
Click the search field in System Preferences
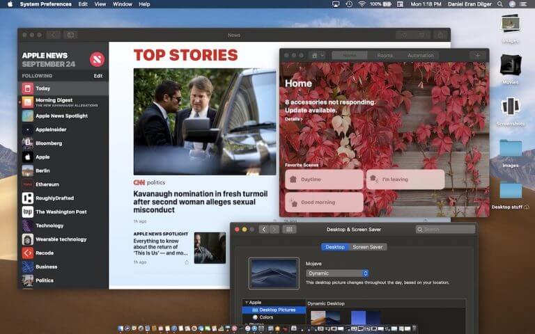(x=445, y=230)
